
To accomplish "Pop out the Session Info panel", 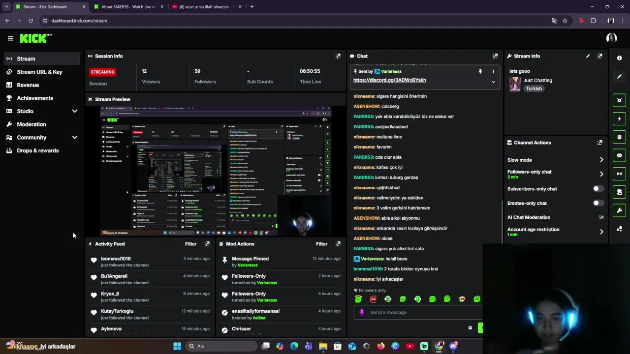I will tap(338, 56).
